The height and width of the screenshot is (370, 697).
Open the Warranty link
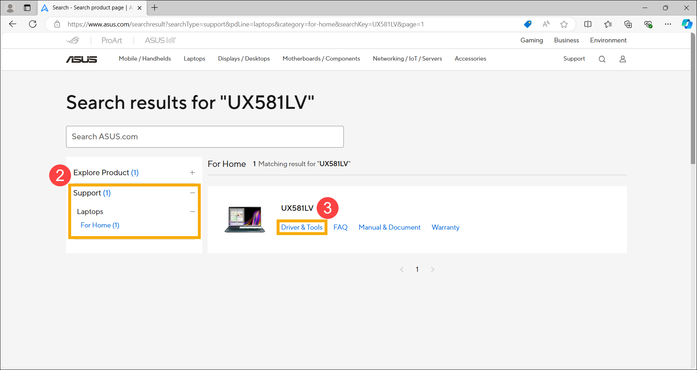point(445,227)
